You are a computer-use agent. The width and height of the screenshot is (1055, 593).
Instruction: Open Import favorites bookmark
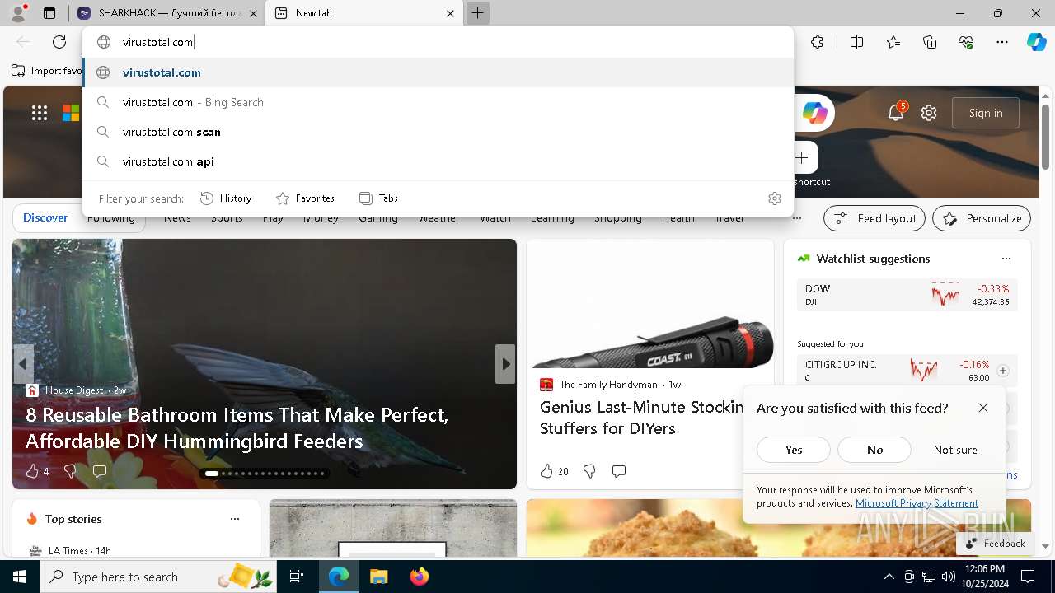[47, 71]
